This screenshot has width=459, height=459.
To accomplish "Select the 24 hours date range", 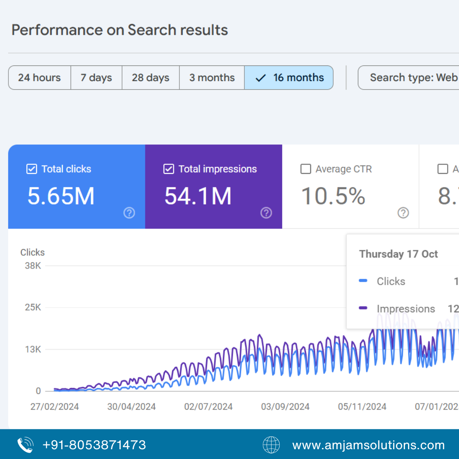I will pos(39,78).
